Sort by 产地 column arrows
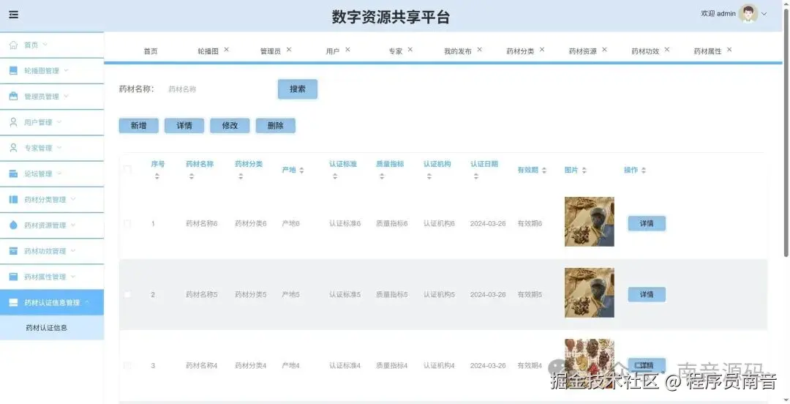The image size is (790, 404). click(x=301, y=171)
